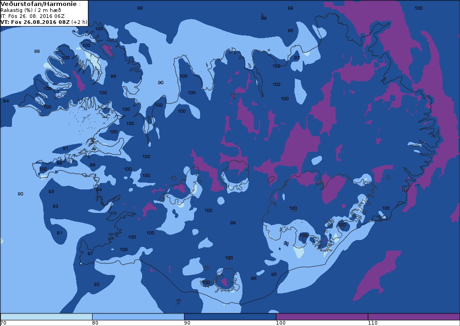Pick the purple 100–110 legend swatch

[322, 317]
